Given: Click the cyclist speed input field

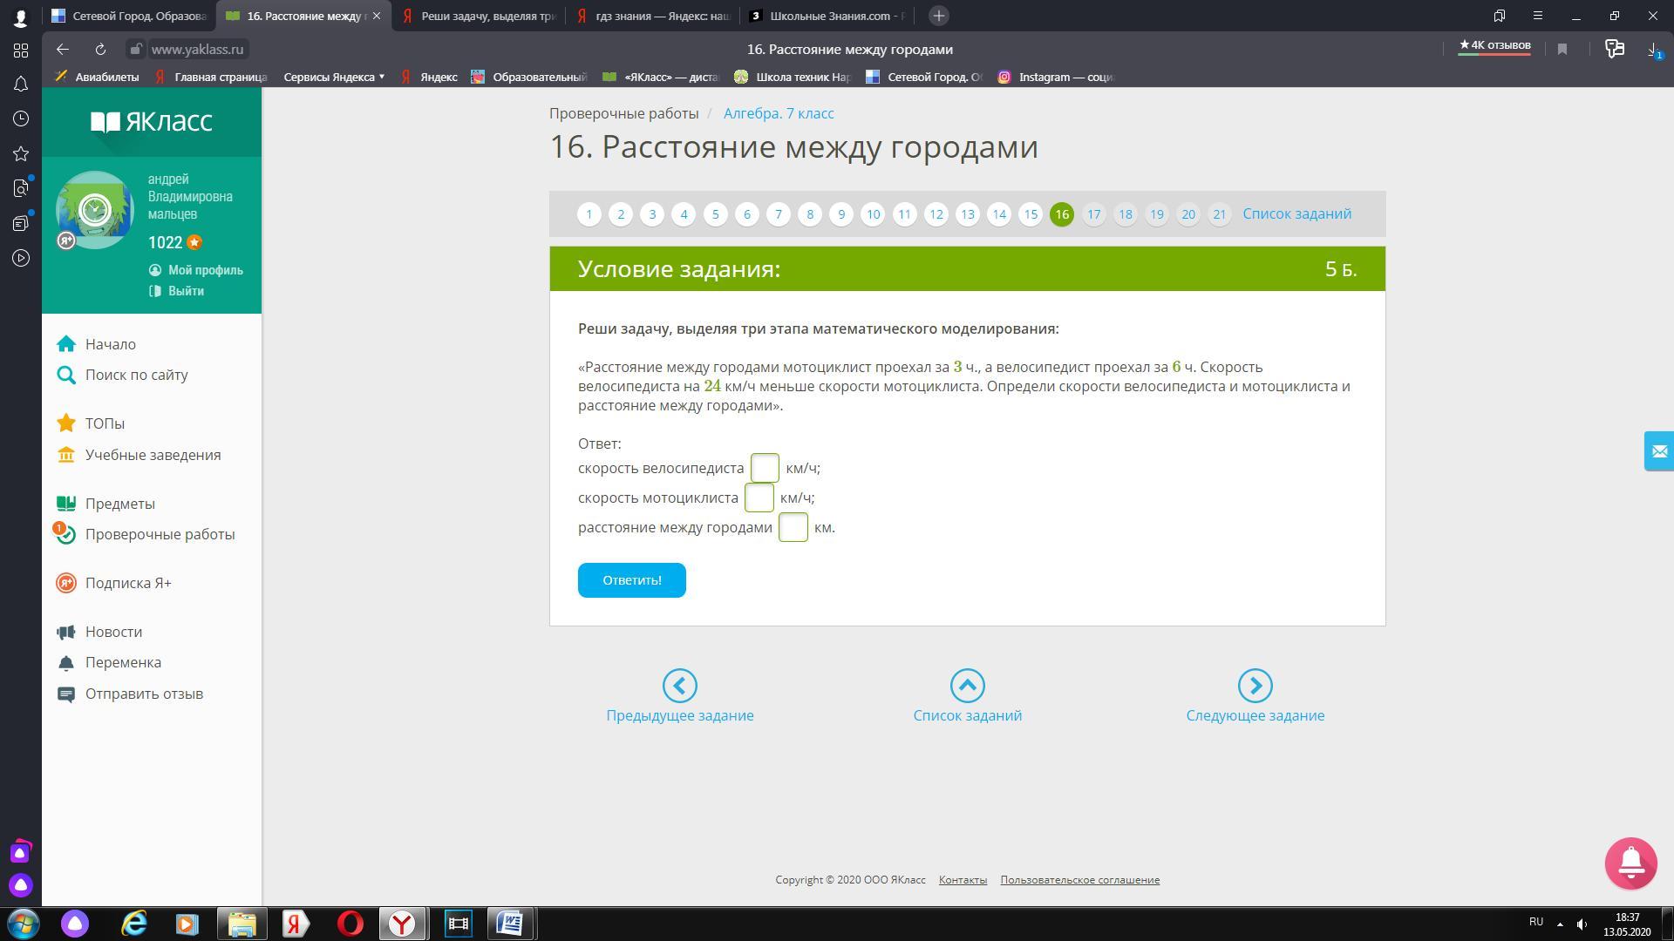Looking at the screenshot, I should pos(765,468).
